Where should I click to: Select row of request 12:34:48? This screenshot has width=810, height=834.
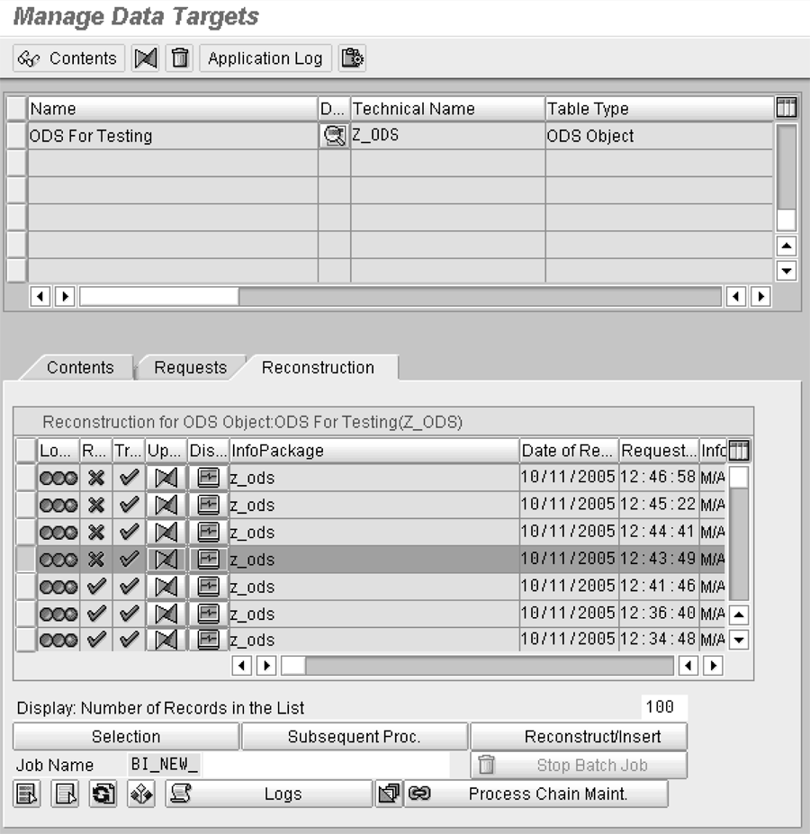coord(25,640)
